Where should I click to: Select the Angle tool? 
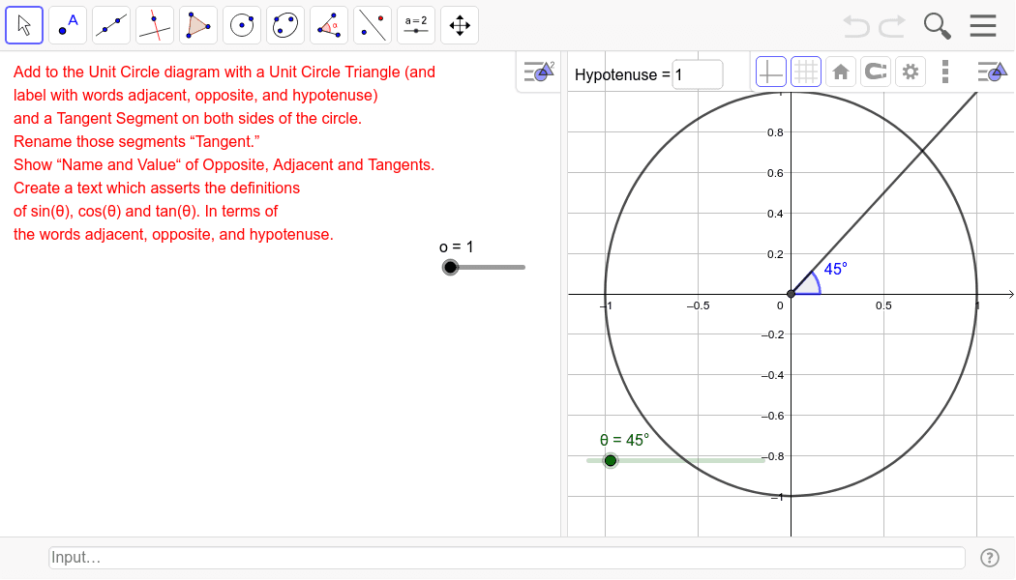click(328, 25)
